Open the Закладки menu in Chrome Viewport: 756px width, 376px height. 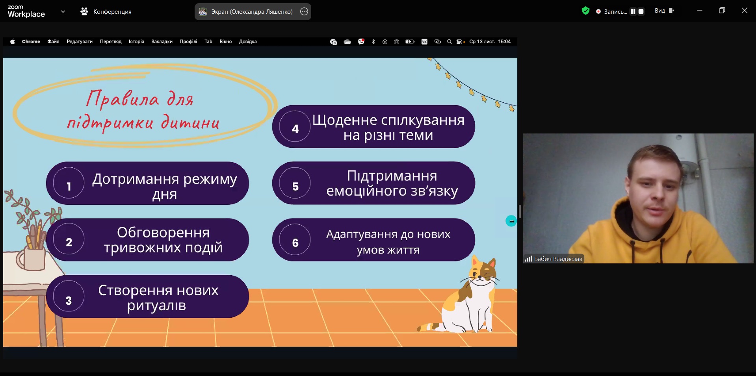162,41
